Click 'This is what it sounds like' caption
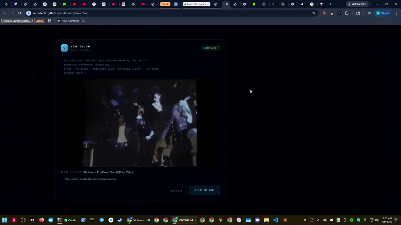Image resolution: width=401 pixels, height=225 pixels. click(90, 179)
